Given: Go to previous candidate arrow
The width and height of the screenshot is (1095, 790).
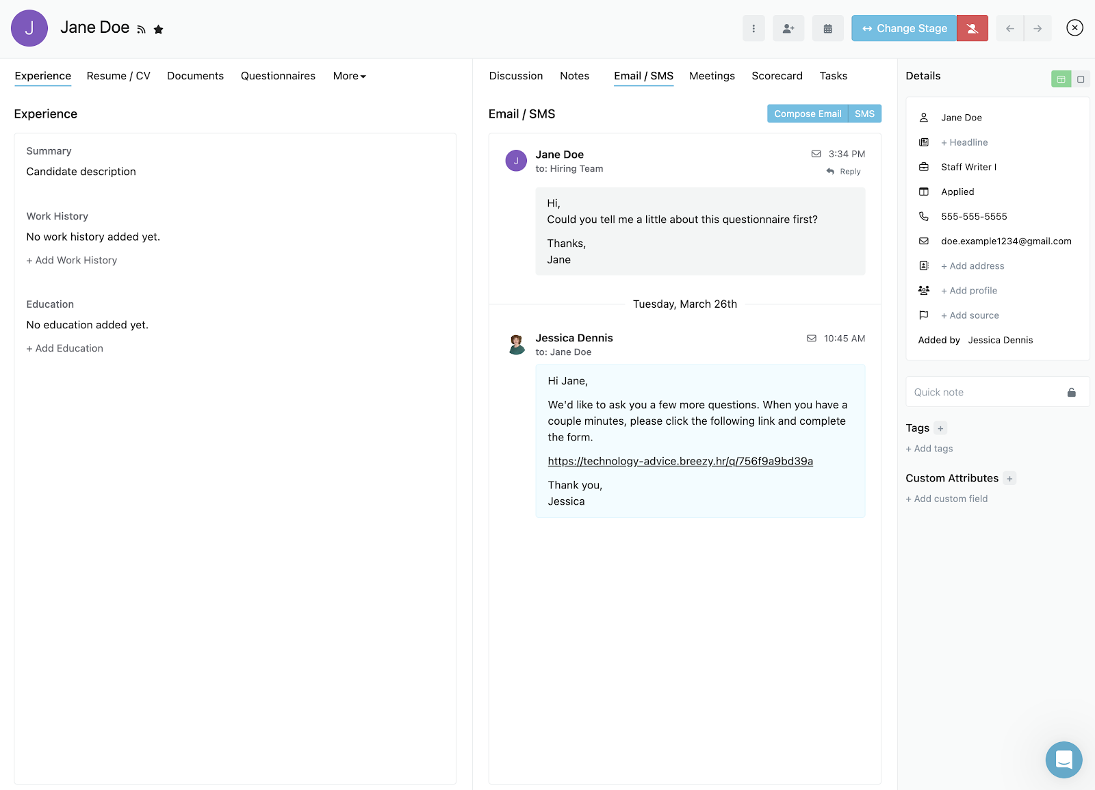Looking at the screenshot, I should pos(1010,28).
